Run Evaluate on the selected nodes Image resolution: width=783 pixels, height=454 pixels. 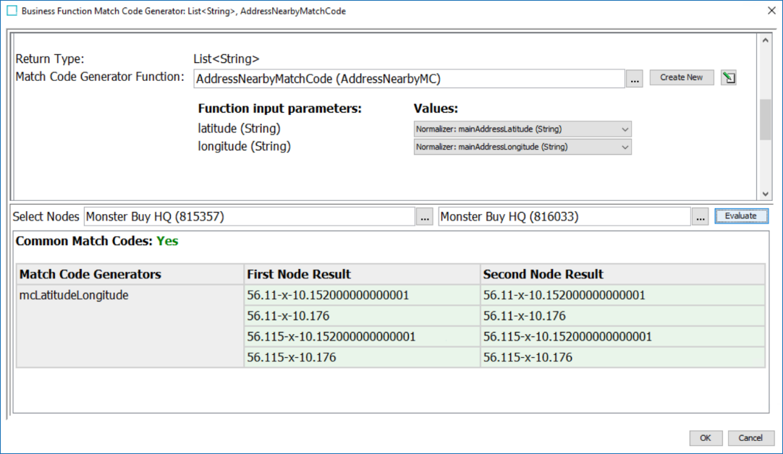point(741,216)
